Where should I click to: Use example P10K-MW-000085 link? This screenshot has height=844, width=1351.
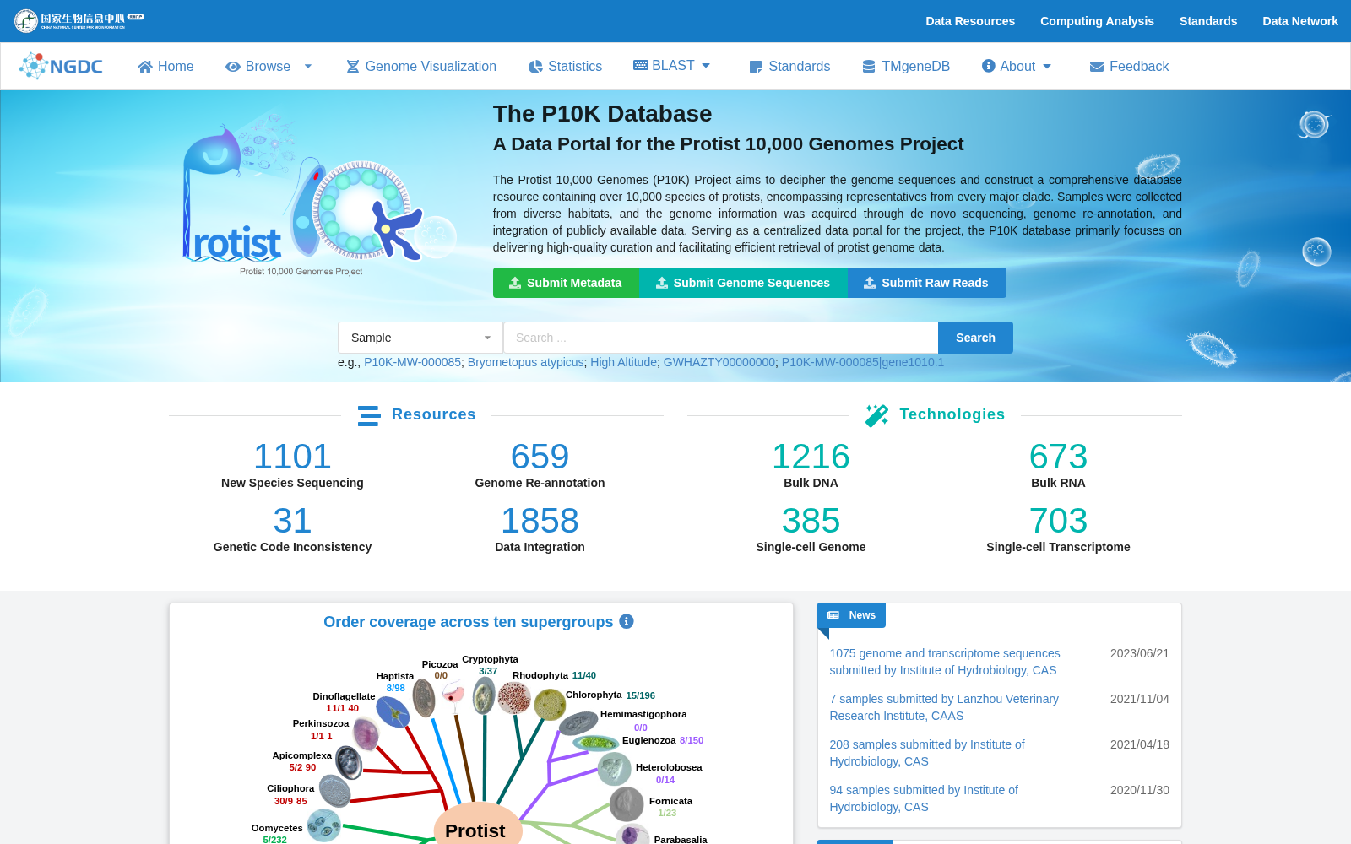pyautogui.click(x=413, y=362)
